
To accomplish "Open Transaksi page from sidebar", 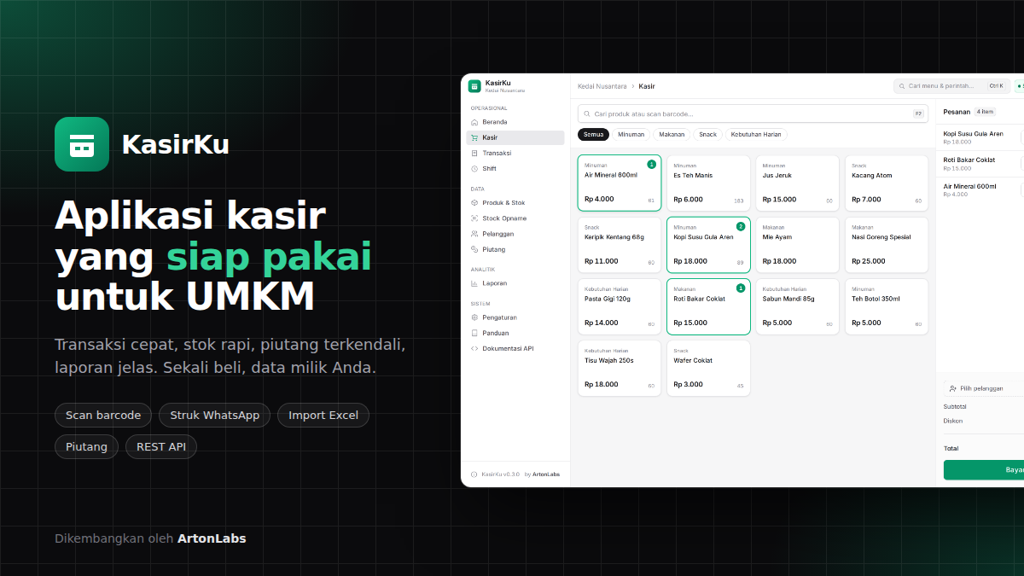I will pos(515,153).
